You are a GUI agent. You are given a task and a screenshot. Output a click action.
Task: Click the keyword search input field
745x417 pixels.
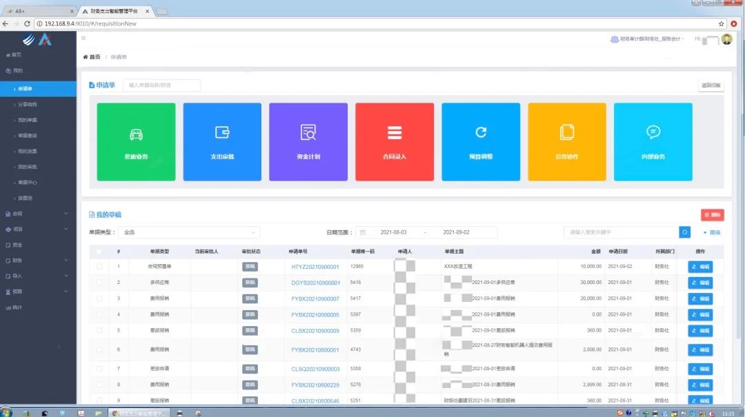point(622,232)
